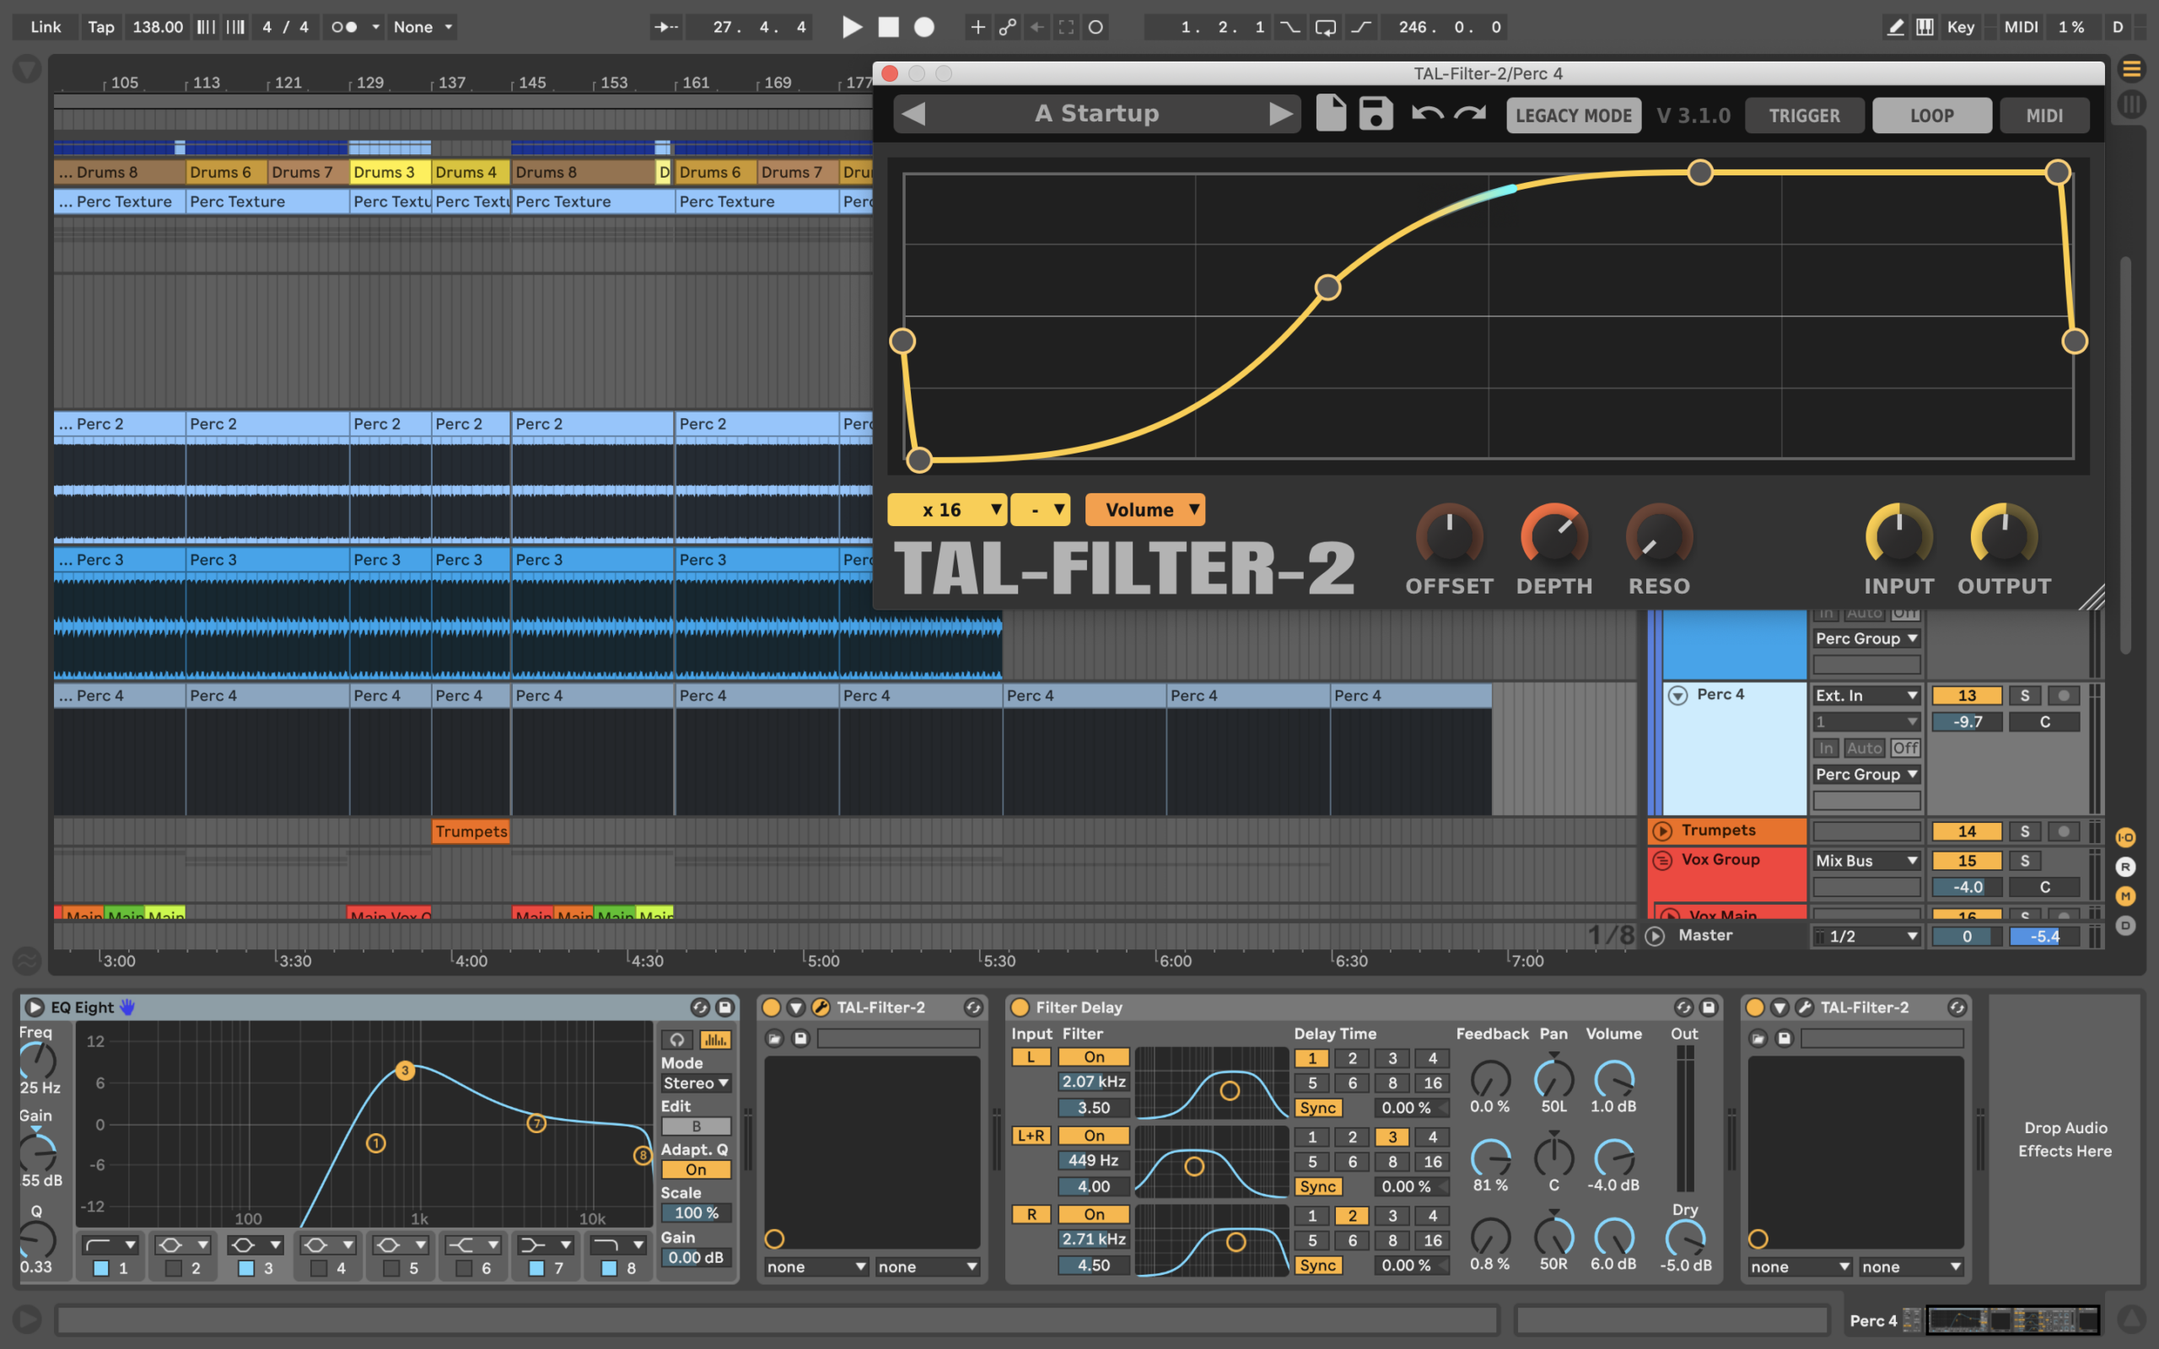Disable EQ Eight band 3 checkbox
2159x1349 pixels.
[246, 1268]
